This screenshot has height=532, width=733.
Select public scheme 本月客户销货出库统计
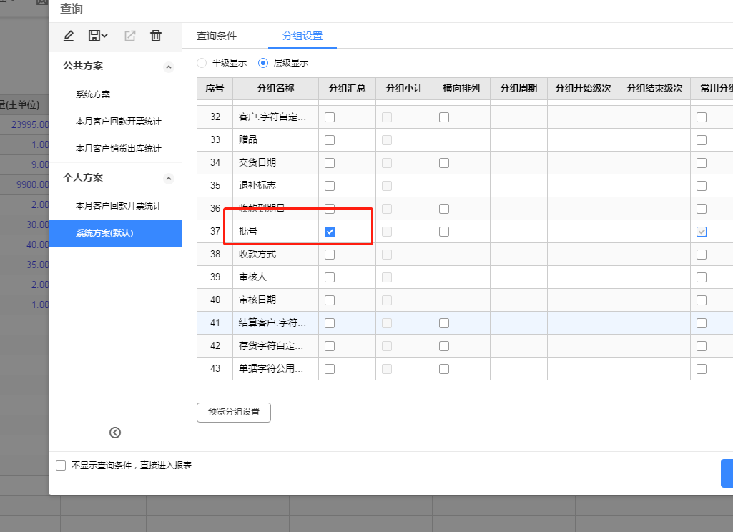[118, 149]
